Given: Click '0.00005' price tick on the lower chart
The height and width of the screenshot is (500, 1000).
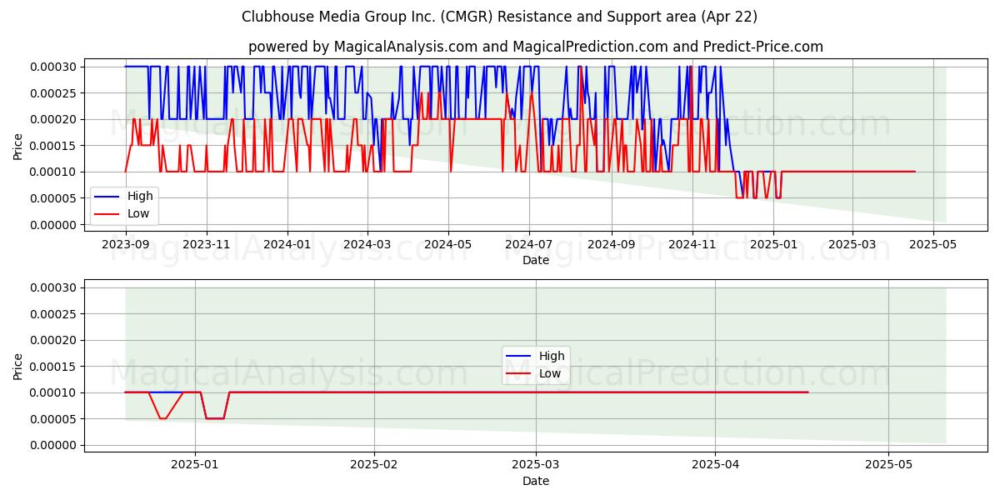Looking at the screenshot, I should tap(53, 419).
